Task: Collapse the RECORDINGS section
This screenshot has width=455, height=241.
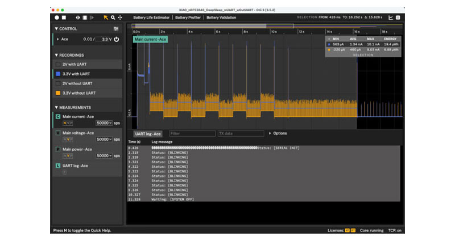Action: tap(56, 55)
